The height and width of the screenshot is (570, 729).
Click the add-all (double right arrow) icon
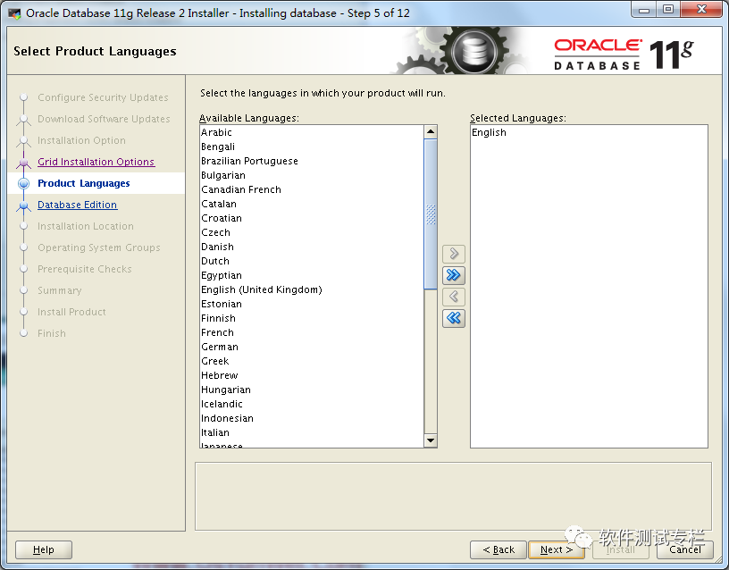point(454,275)
